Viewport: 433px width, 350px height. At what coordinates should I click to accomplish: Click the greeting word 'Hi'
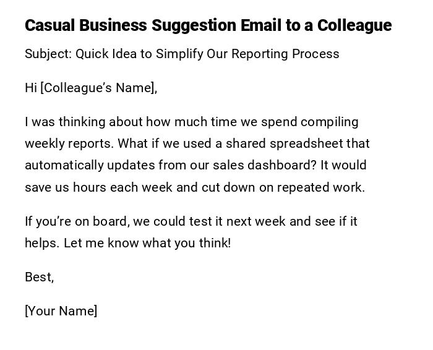pyautogui.click(x=31, y=88)
